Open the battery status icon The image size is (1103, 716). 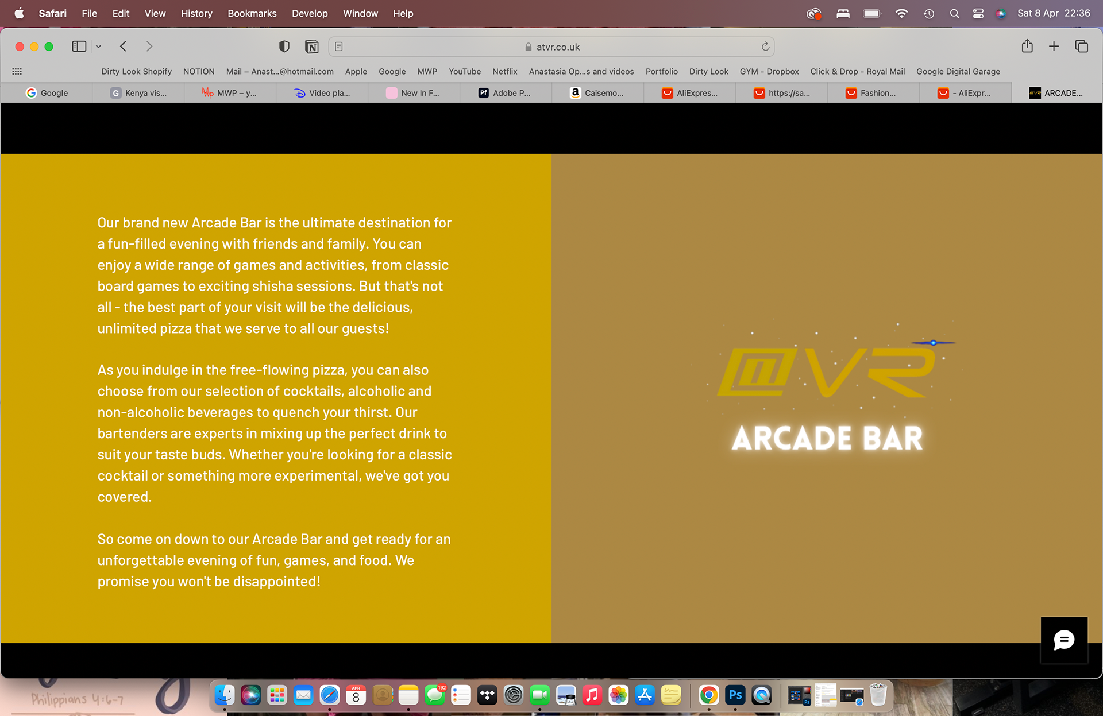pyautogui.click(x=871, y=13)
